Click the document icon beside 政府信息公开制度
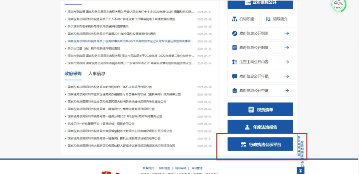Screen dimensions: 359x174 pos(234,47)
